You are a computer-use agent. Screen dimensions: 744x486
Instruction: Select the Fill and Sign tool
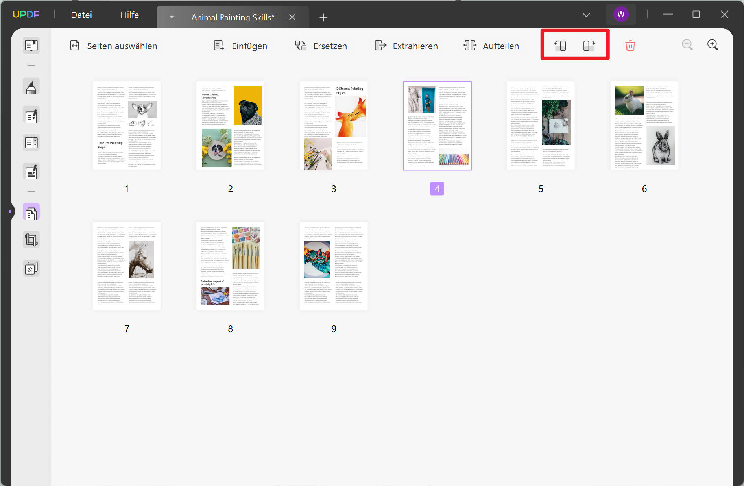[x=31, y=171]
